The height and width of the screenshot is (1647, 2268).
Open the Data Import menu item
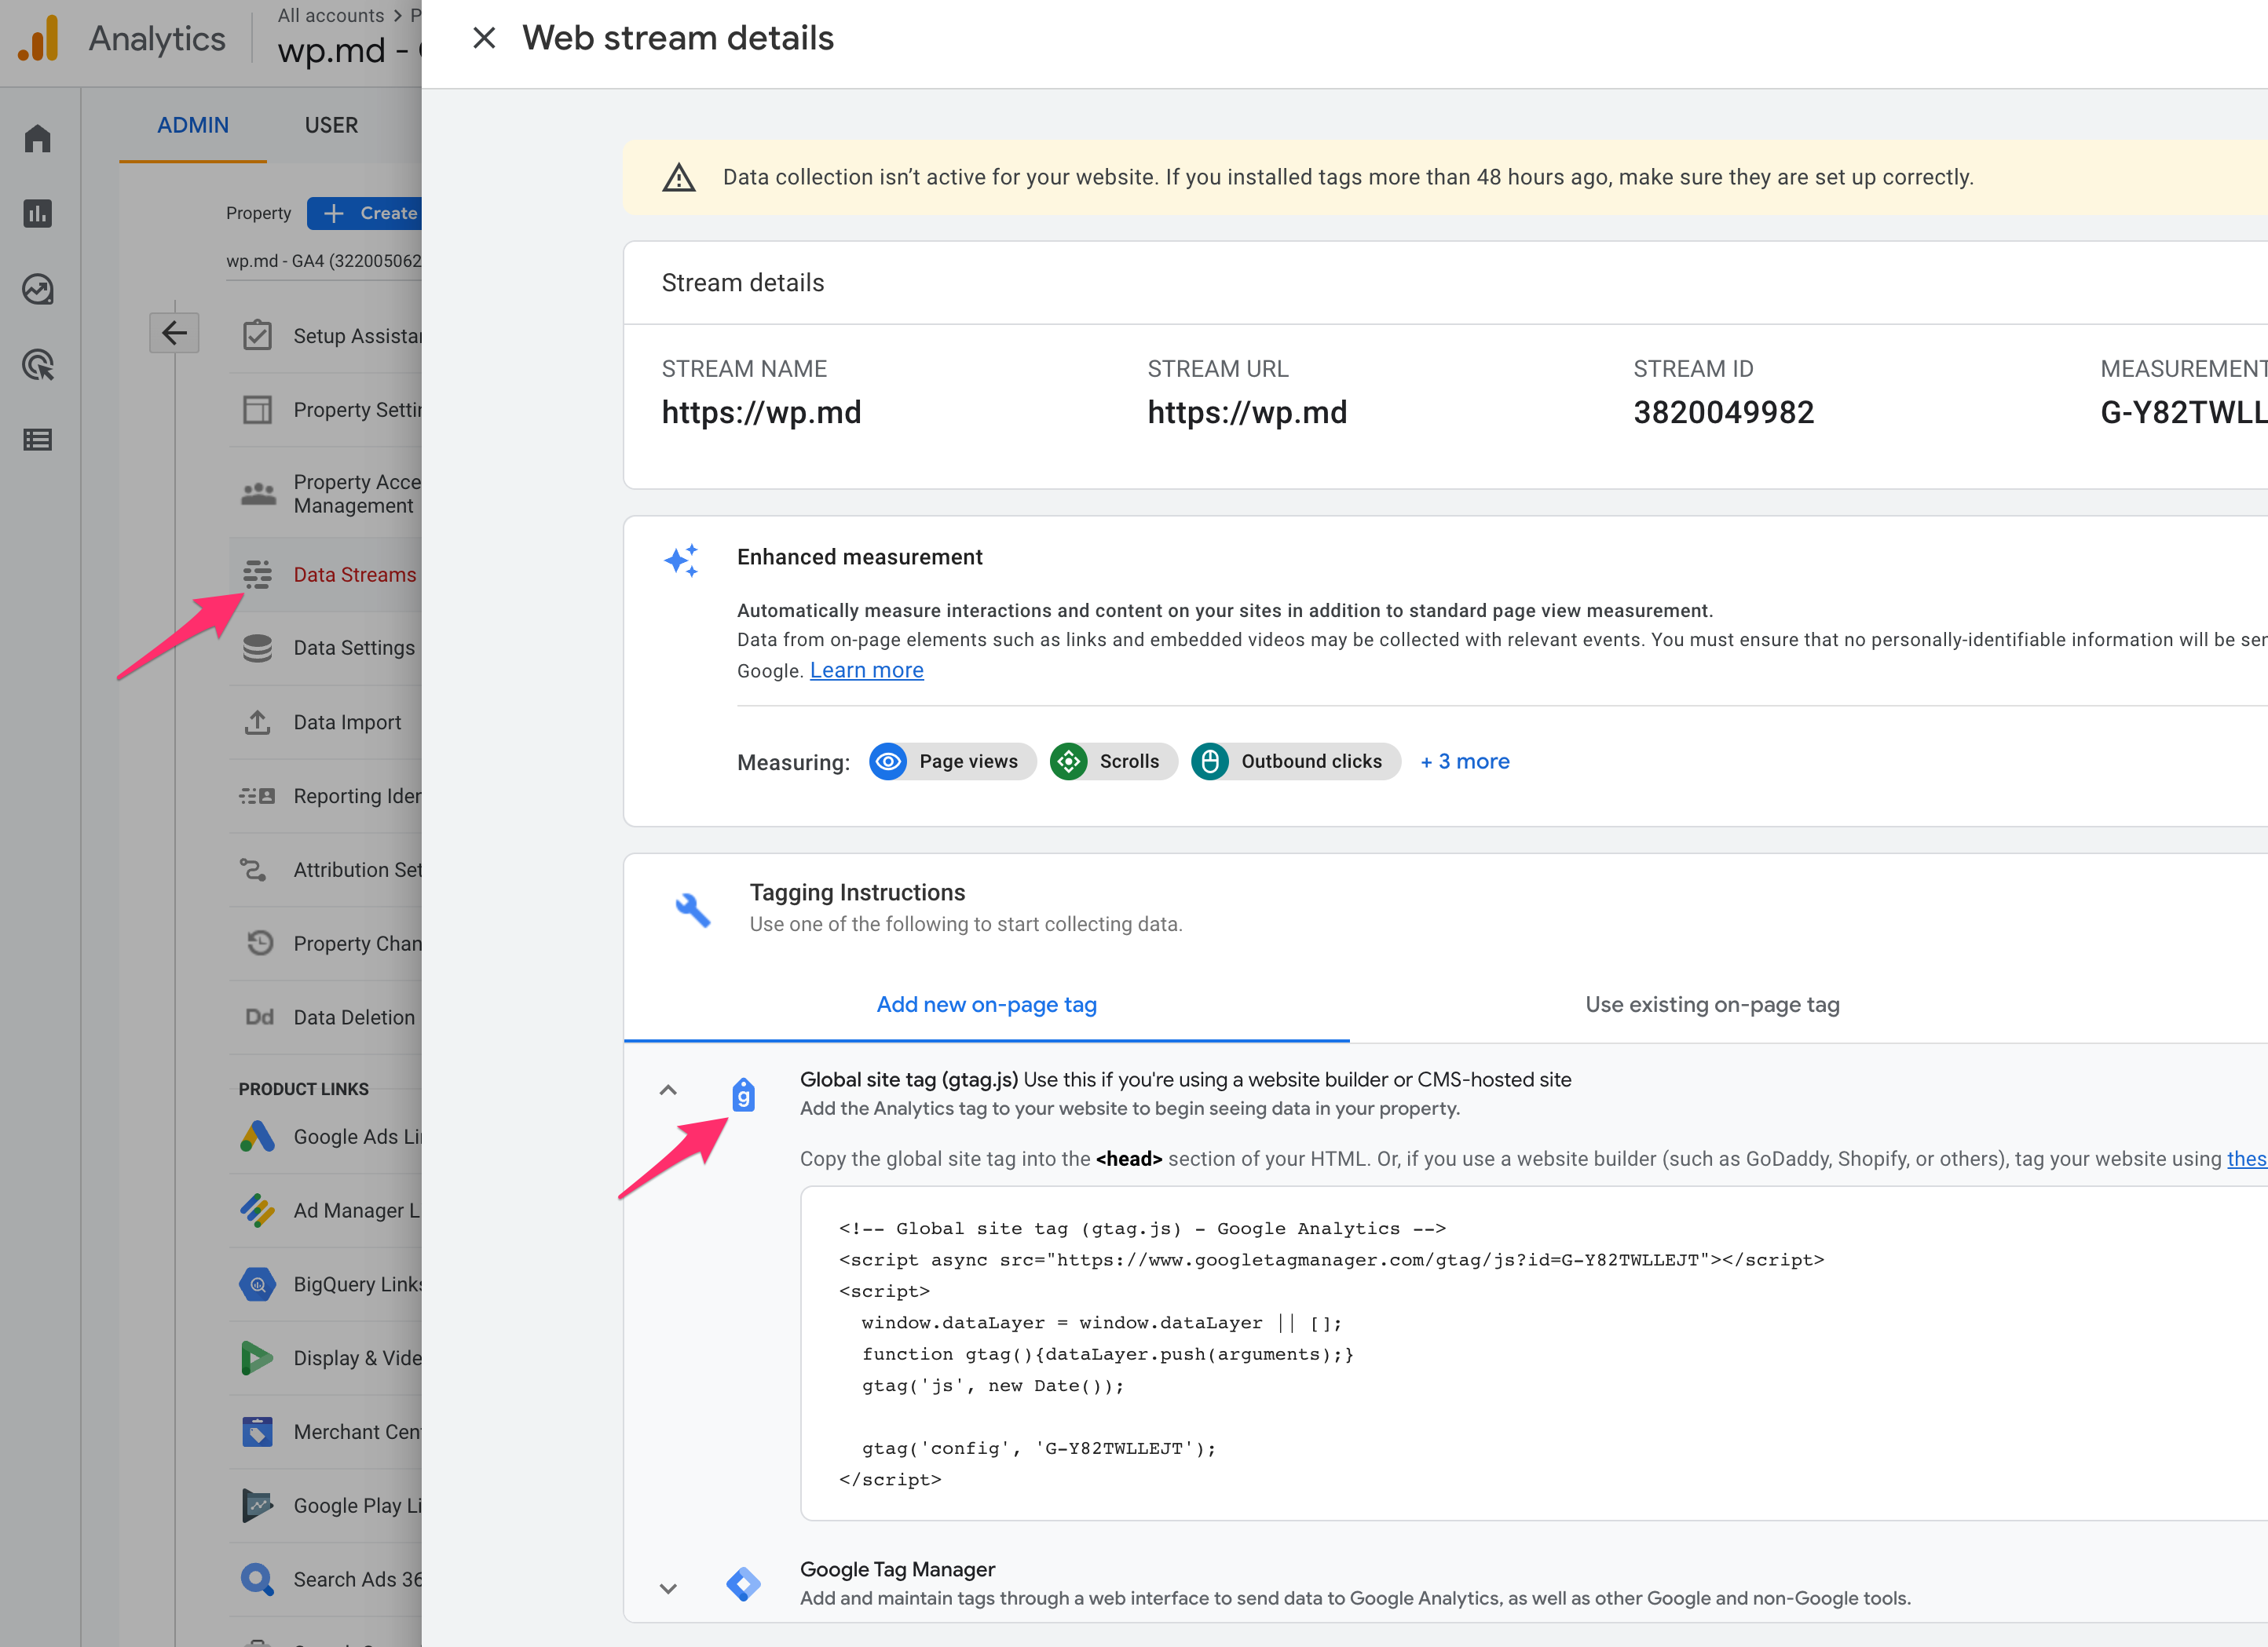pos(325,721)
